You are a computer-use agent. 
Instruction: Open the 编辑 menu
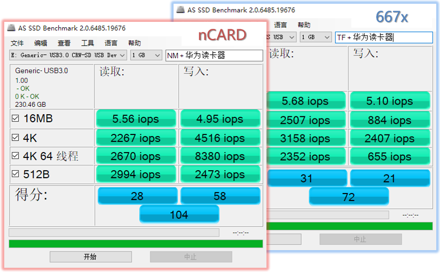click(x=41, y=43)
